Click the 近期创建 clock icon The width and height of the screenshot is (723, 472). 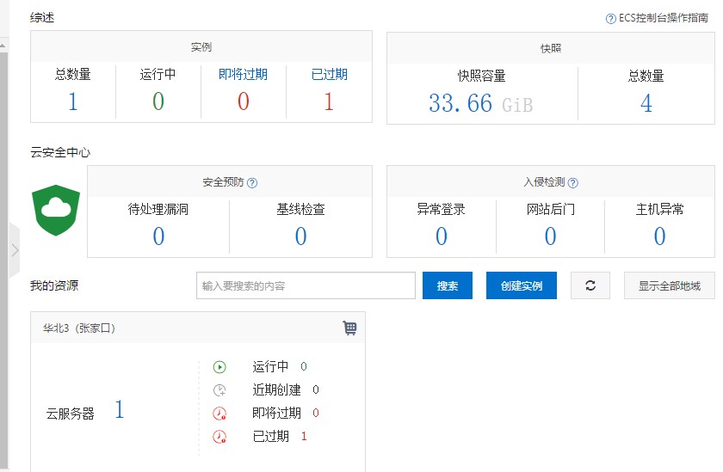point(219,390)
